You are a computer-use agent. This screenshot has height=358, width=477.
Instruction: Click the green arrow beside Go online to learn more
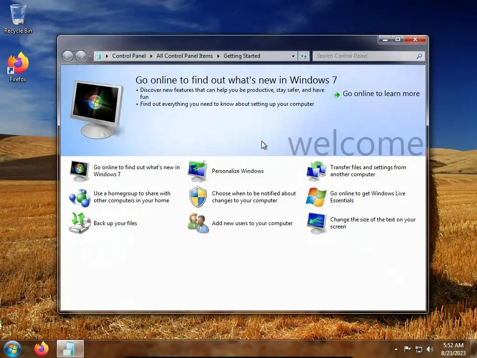point(337,95)
